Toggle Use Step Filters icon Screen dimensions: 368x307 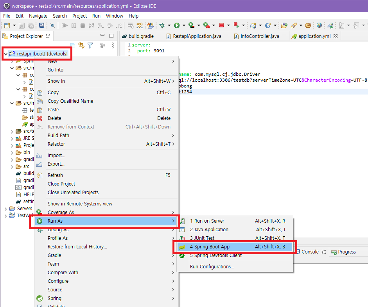140,25
